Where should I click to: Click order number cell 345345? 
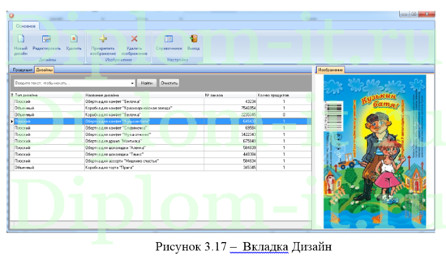point(230,168)
